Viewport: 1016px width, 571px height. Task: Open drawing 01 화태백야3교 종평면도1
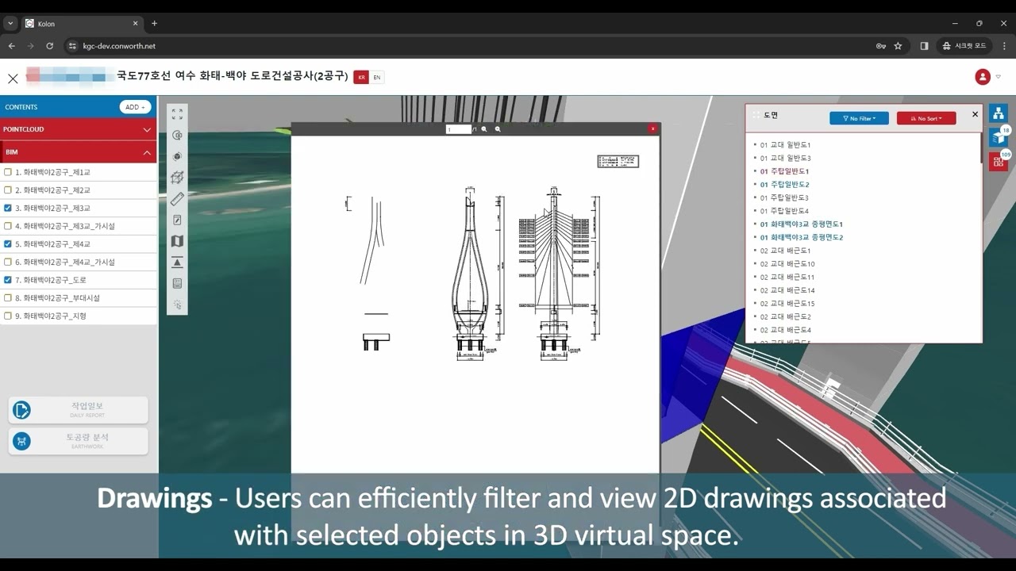point(802,224)
